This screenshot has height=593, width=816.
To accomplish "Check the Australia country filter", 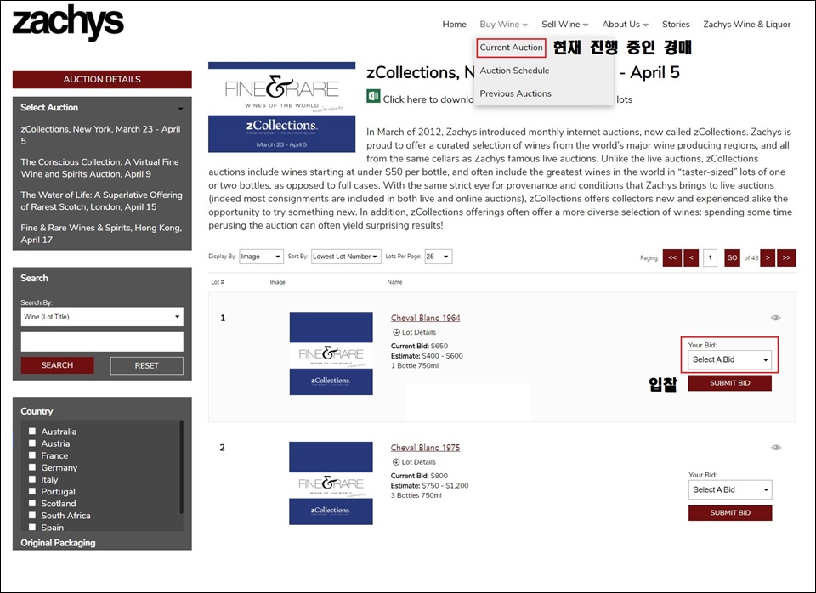I will pos(32,432).
